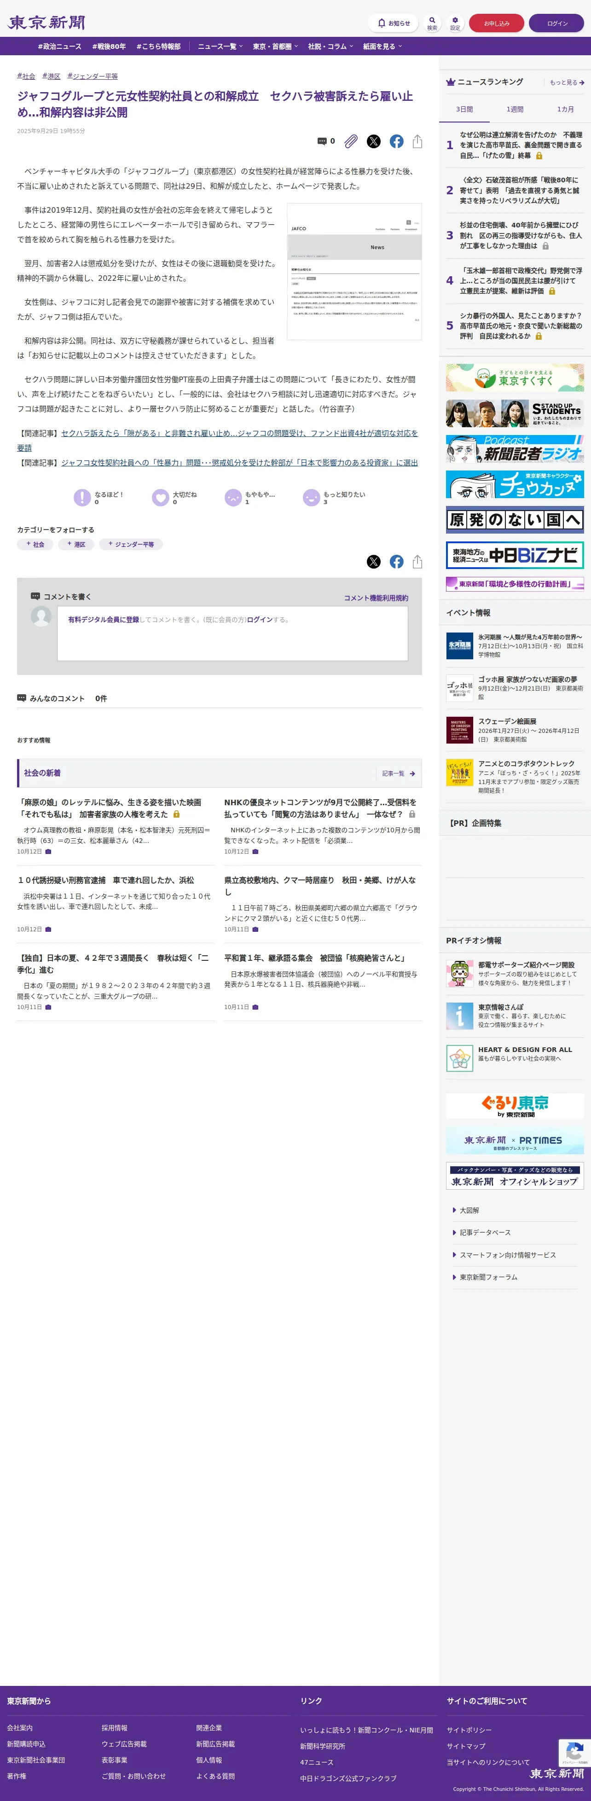Click the ログイン button

[557, 23]
